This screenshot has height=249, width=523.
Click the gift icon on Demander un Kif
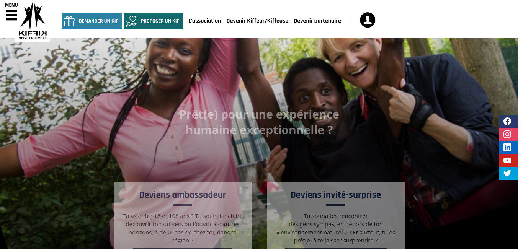(69, 21)
